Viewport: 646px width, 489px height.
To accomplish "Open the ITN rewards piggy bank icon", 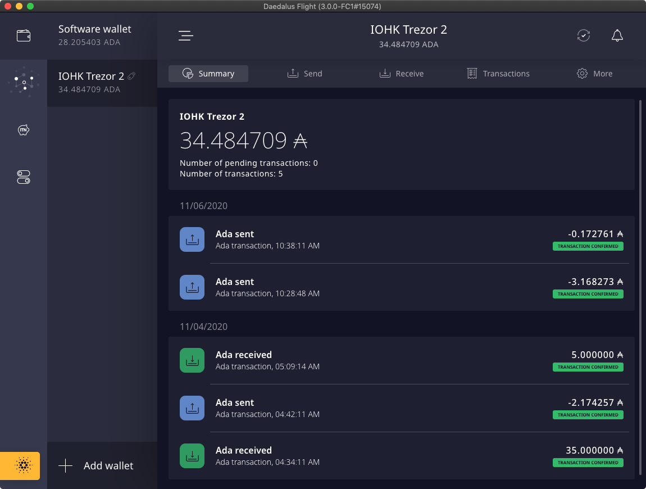I will (24, 130).
